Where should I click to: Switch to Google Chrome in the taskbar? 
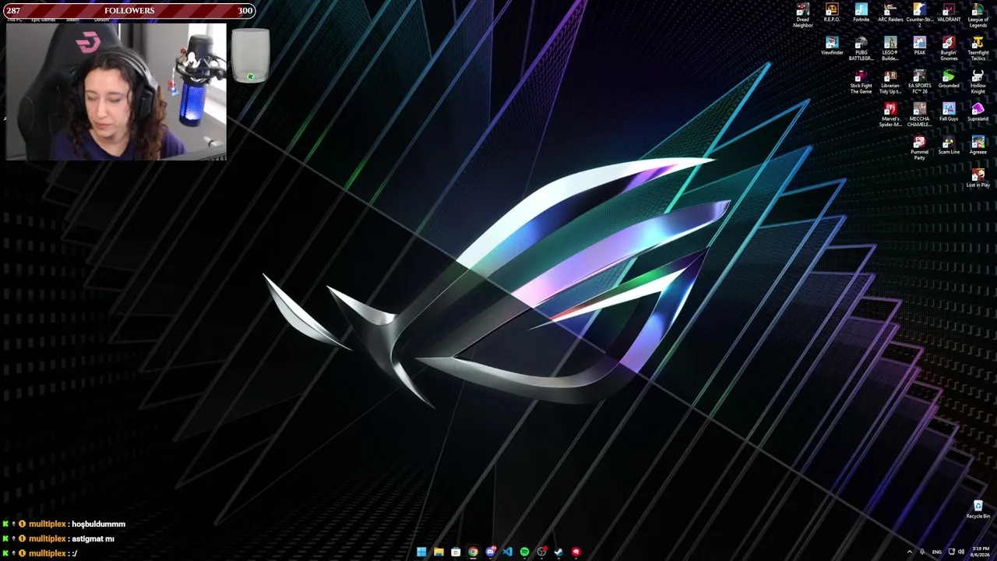[473, 552]
